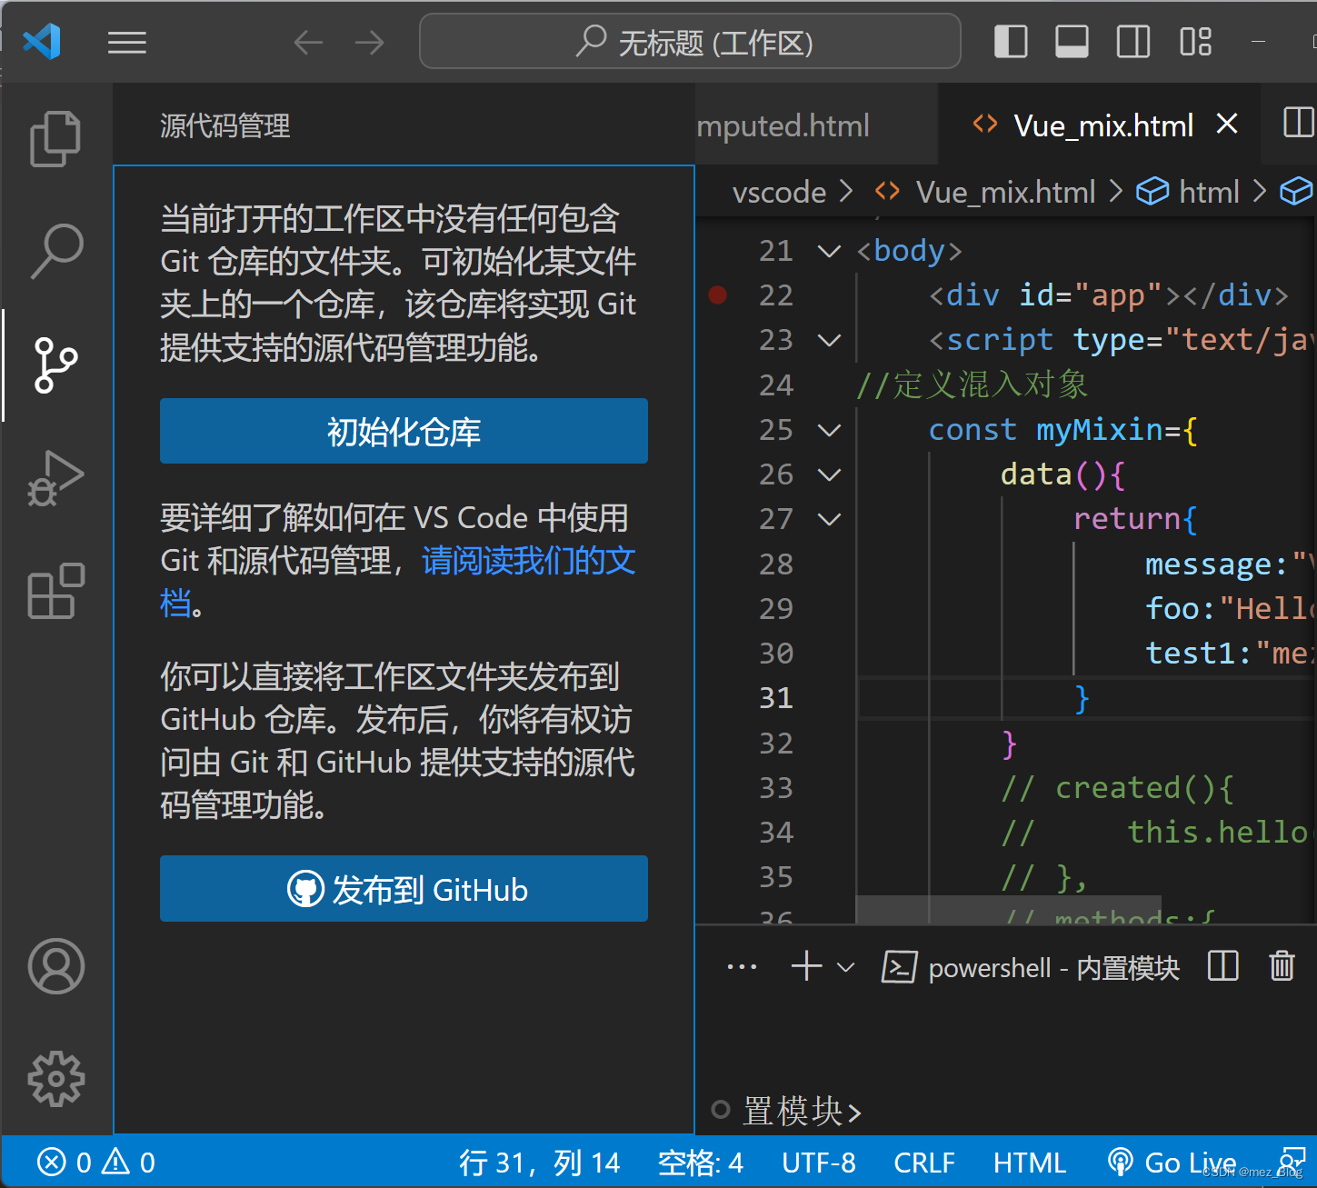Screen dimensions: 1317x1188
Task: Change indentation via 空格: 4
Action: 701,1163
